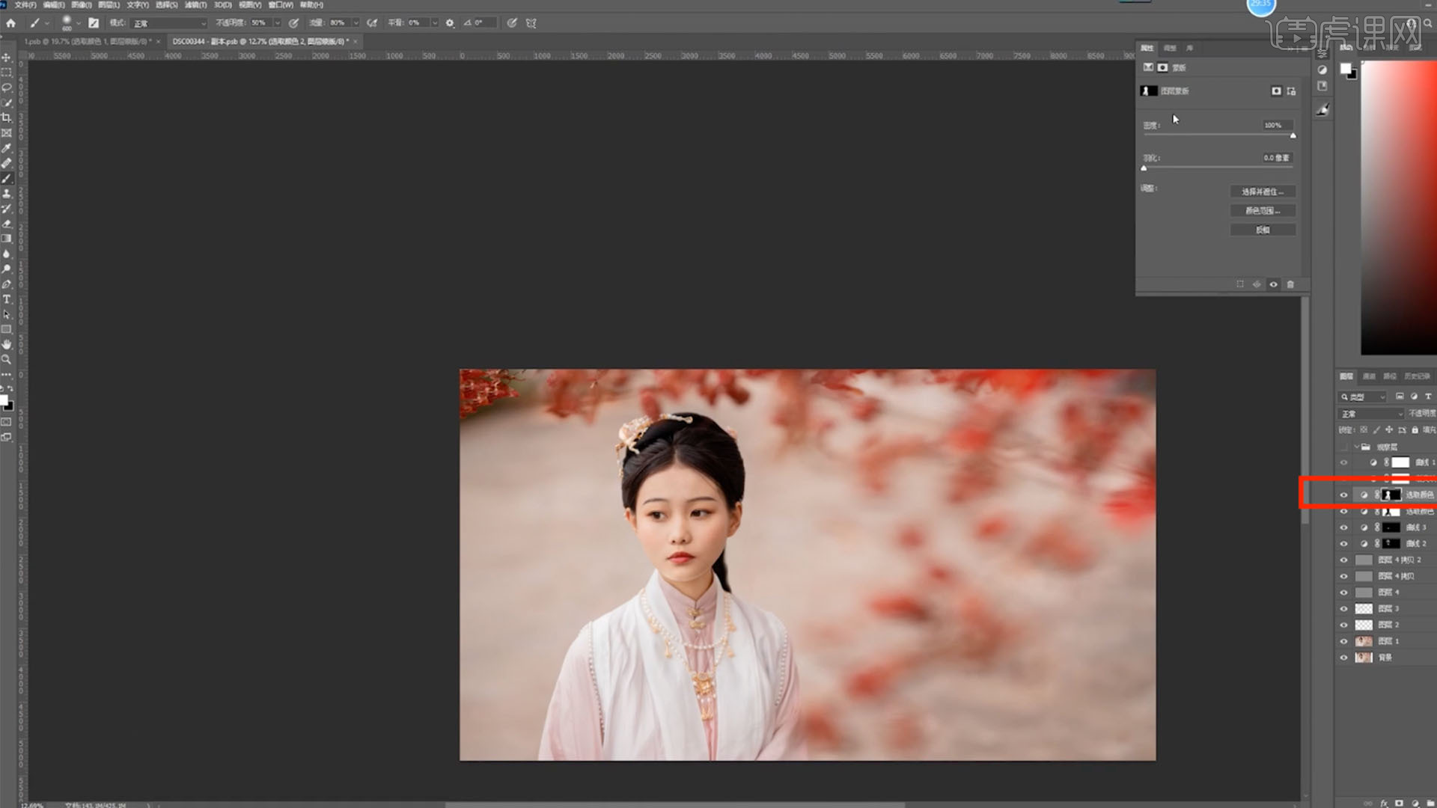
Task: Collapse the 观察层 layer group
Action: click(x=1356, y=447)
